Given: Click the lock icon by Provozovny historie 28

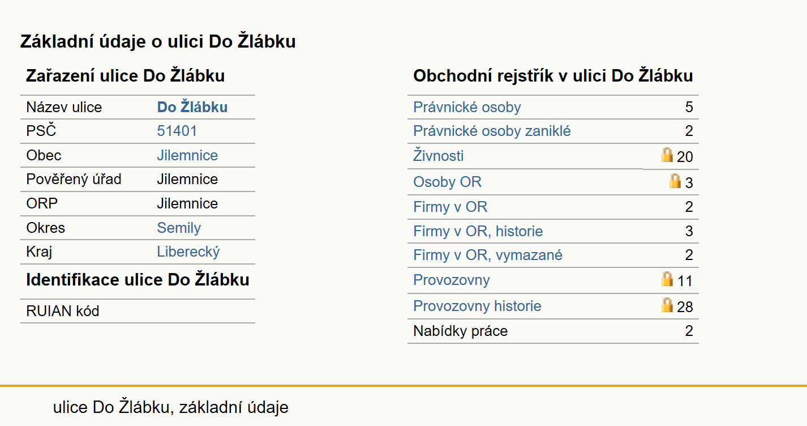Looking at the screenshot, I should click(667, 305).
